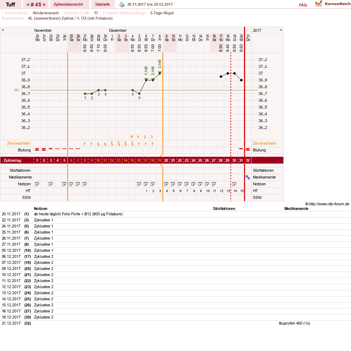Viewport: 351px width, 351px height.
Task: Open the note icon for cycle day 20
Action: [166, 184]
